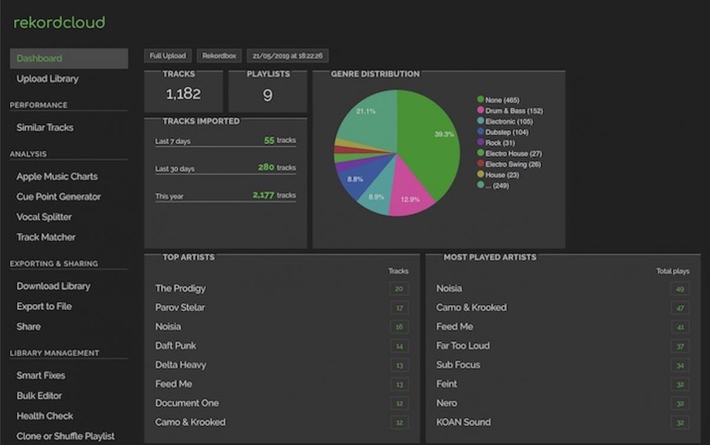The height and width of the screenshot is (445, 710).
Task: Select Nero in Most Played Artists
Action: click(446, 403)
